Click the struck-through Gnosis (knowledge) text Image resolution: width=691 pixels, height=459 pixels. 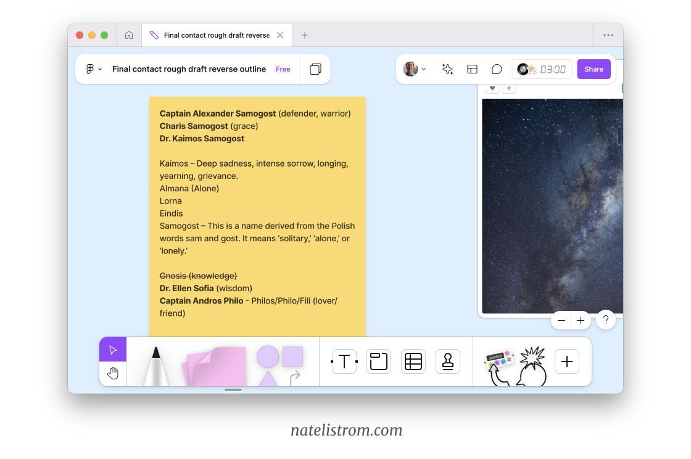[x=198, y=276]
